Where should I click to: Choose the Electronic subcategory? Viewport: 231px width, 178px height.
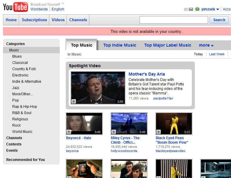pyautogui.click(x=21, y=75)
